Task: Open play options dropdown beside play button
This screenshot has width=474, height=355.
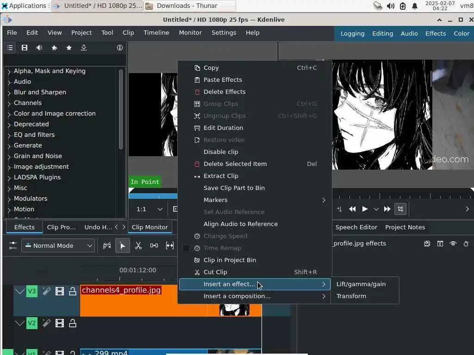Action: point(376,209)
